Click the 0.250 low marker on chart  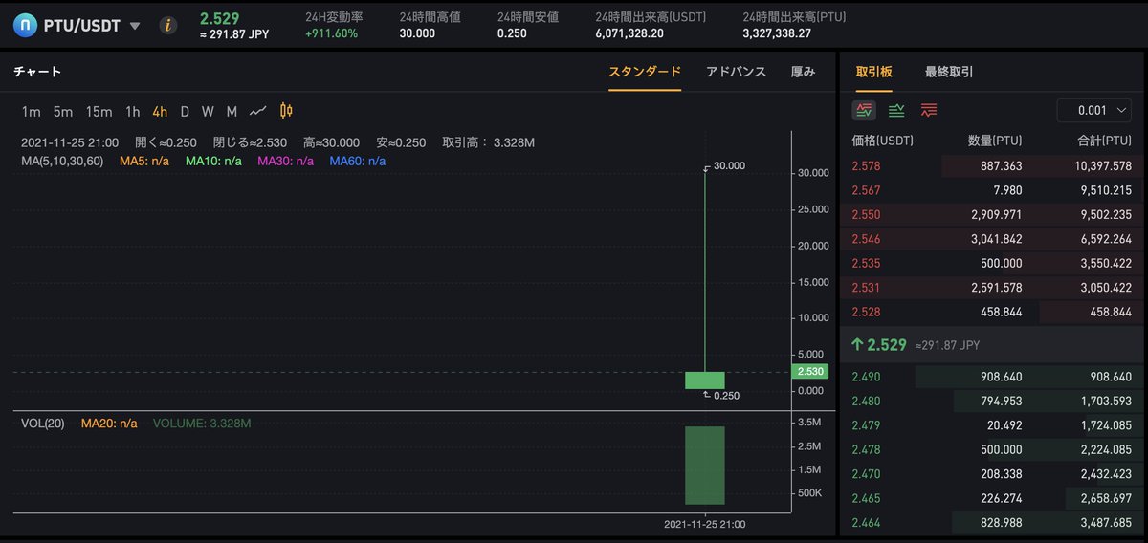click(728, 395)
